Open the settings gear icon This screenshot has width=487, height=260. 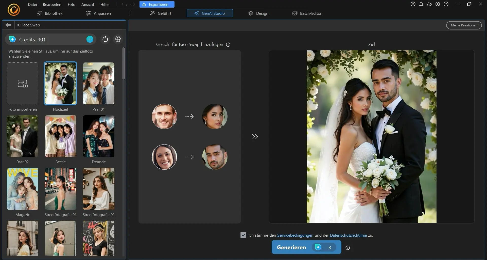pyautogui.click(x=438, y=4)
